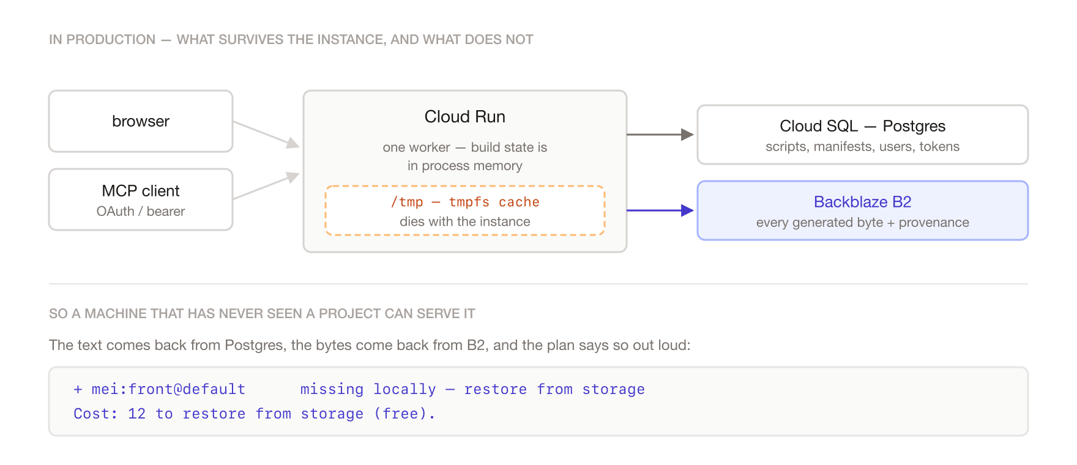Click the Cloud Run heading

(465, 117)
